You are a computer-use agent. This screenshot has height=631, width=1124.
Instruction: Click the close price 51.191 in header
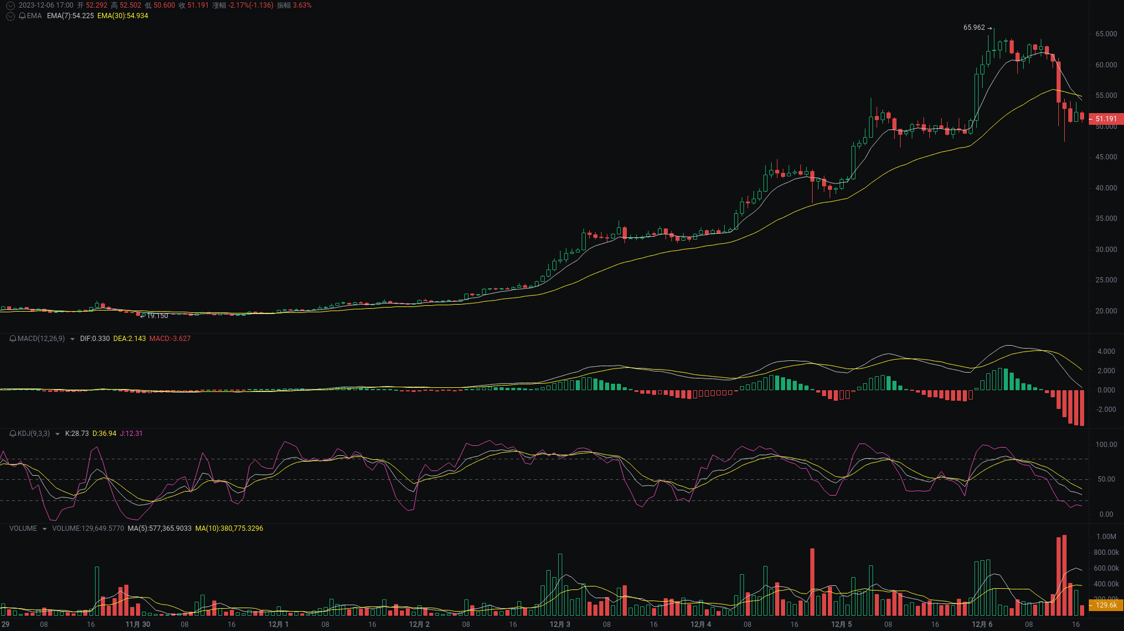(x=198, y=5)
